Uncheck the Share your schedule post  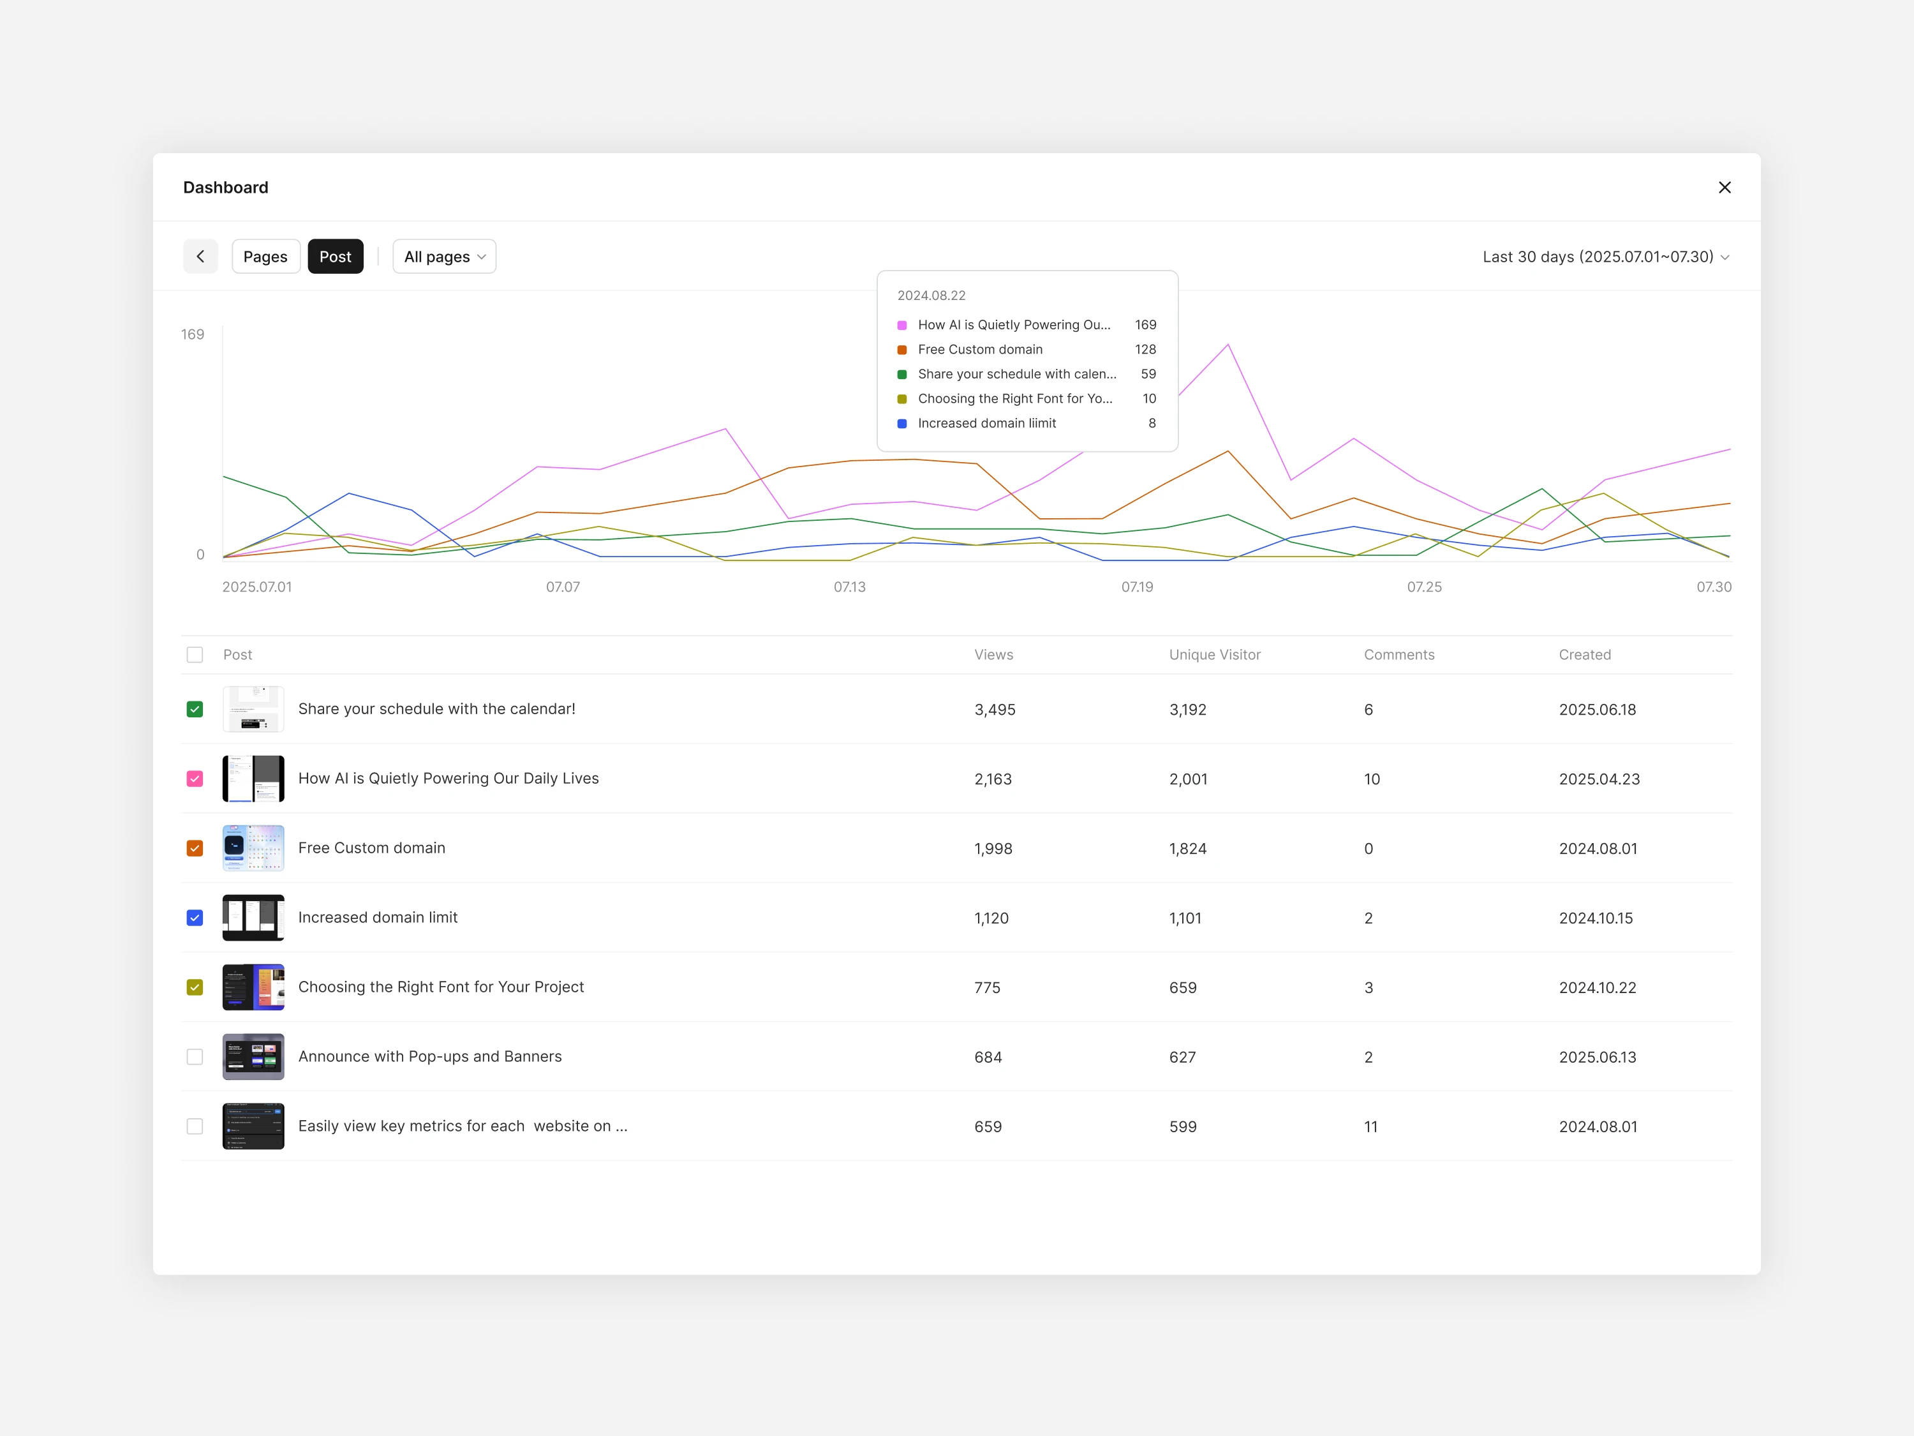pos(195,709)
